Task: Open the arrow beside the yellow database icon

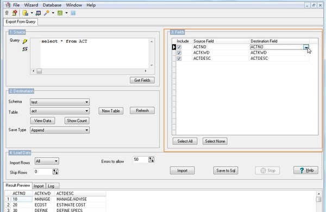Action: click(32, 13)
